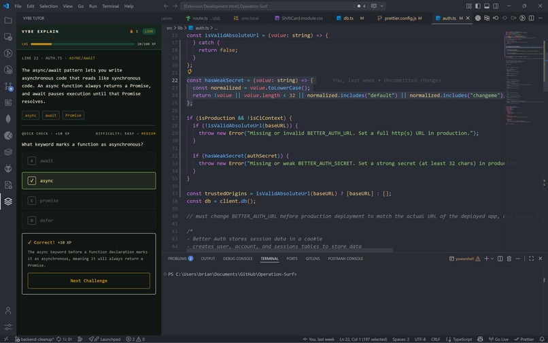Click the lightbulb code action icon at line 21

[x=190, y=71]
